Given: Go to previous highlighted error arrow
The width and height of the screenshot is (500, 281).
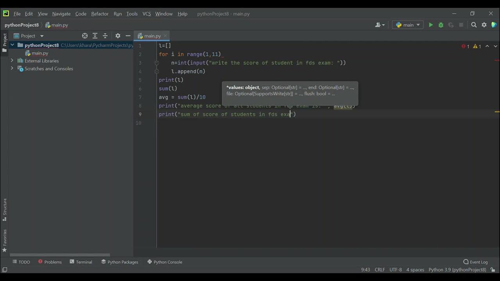Looking at the screenshot, I should click(487, 46).
